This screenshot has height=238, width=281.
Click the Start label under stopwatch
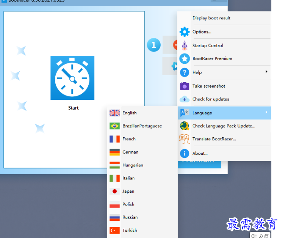(x=73, y=108)
